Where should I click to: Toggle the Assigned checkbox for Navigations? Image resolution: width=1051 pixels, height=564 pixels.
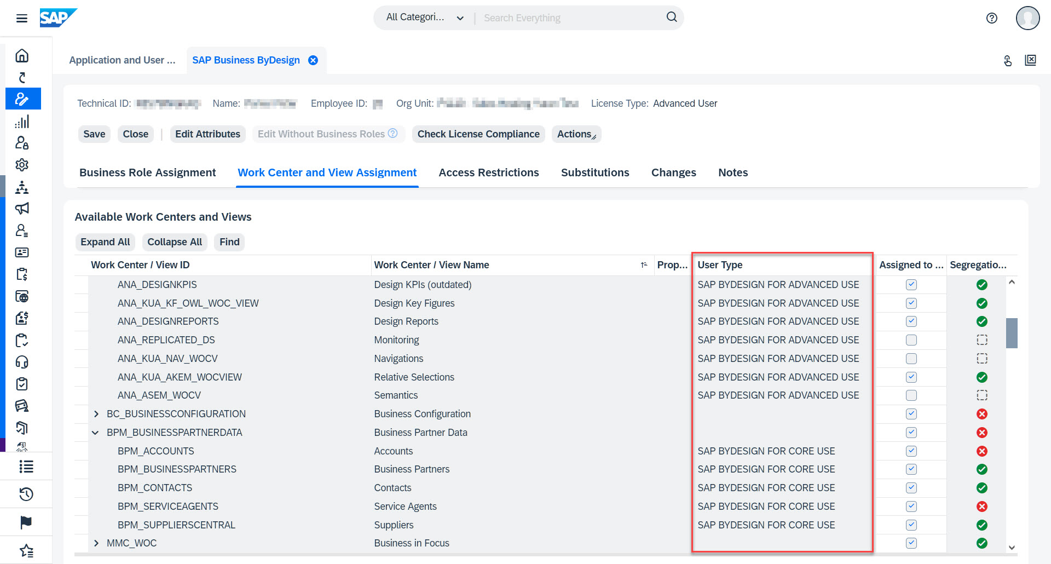(x=911, y=359)
